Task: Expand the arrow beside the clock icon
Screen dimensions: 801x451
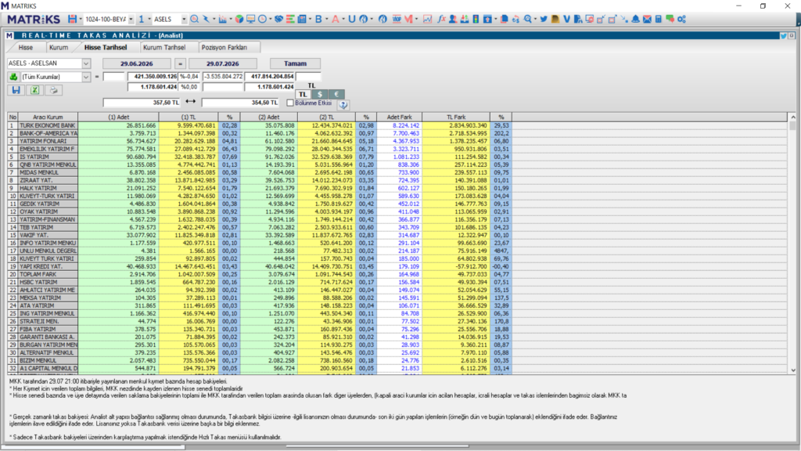Action: click(270, 20)
